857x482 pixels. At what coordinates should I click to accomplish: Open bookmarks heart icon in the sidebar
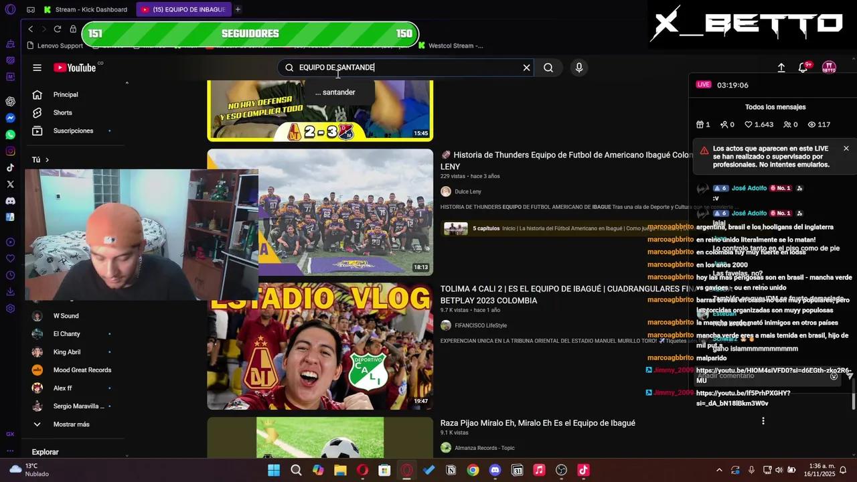pos(10,258)
